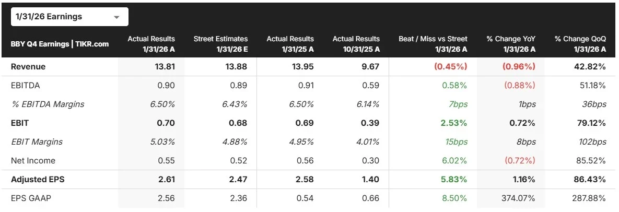Click the EBITDA row label
The width and height of the screenshot is (619, 212).
[x=25, y=86]
